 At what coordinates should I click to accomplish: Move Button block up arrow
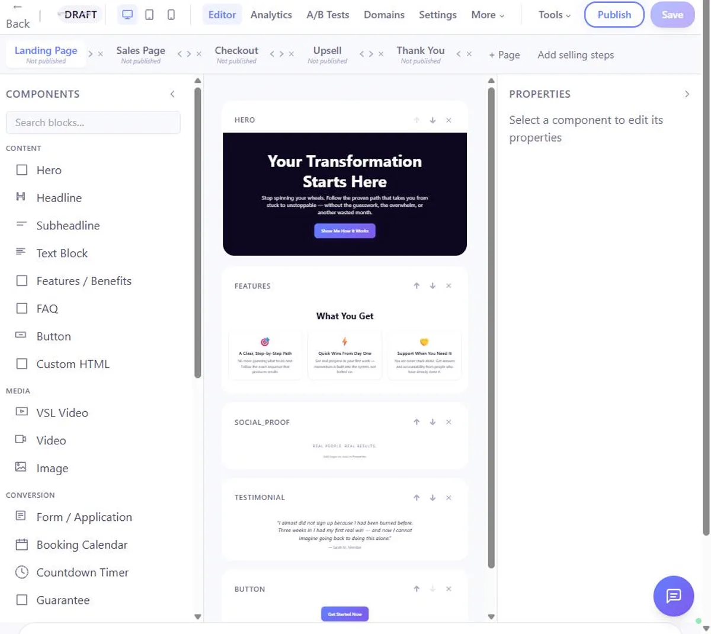tap(417, 589)
